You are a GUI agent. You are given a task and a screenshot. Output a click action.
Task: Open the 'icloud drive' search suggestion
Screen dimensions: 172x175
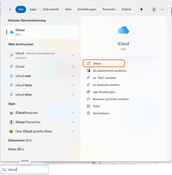pyautogui.click(x=42, y=95)
